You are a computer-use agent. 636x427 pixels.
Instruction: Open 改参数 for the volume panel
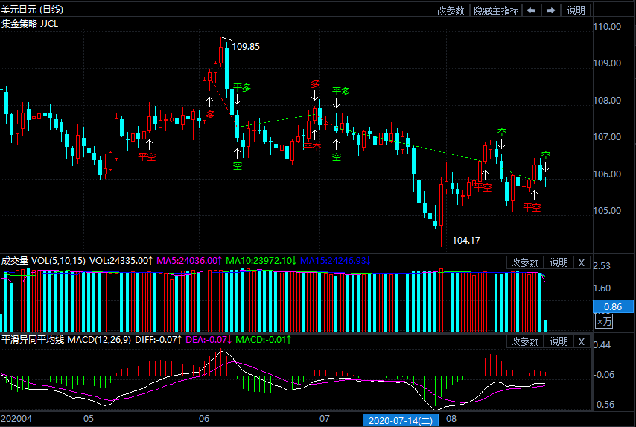point(524,262)
